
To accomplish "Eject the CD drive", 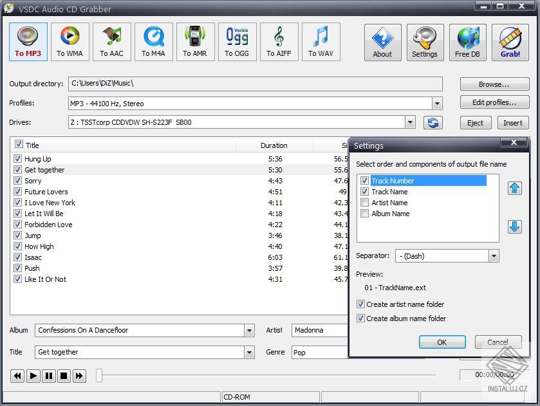I will [476, 122].
